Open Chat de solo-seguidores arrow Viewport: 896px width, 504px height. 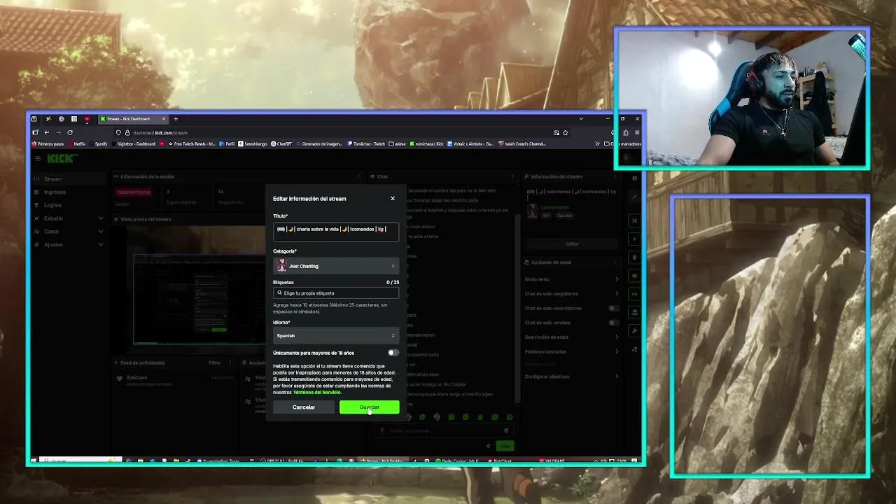(x=617, y=293)
